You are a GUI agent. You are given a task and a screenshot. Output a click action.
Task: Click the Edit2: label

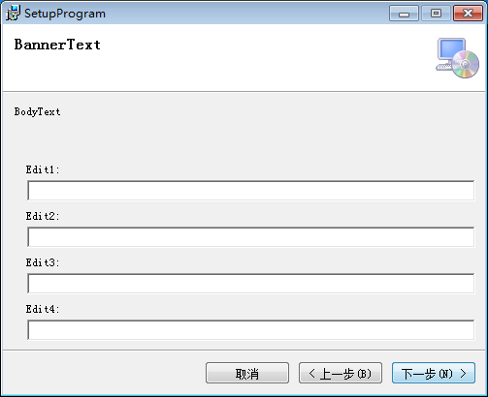click(43, 216)
